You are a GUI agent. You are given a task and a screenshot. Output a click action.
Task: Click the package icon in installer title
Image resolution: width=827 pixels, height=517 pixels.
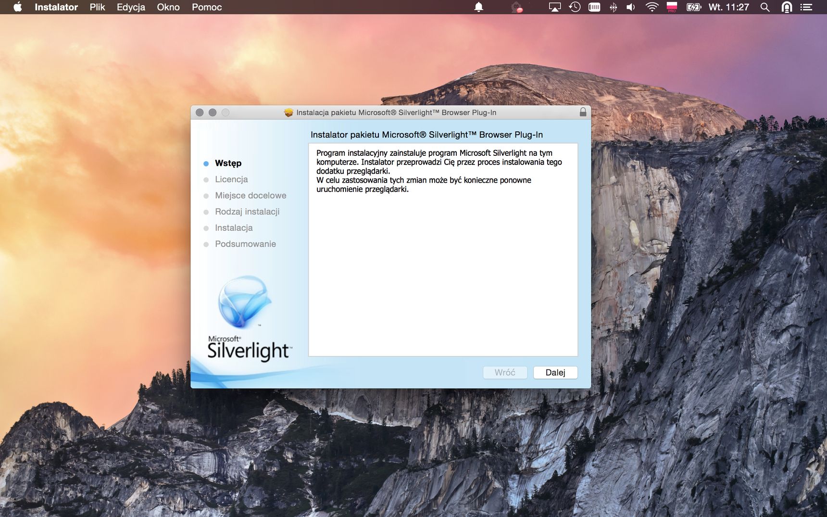coord(288,113)
